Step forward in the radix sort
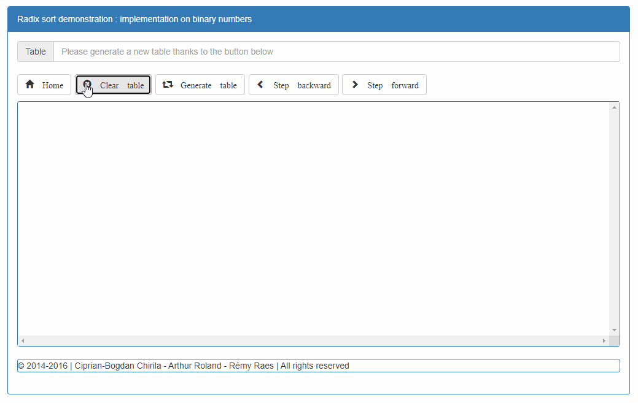 click(x=392, y=85)
